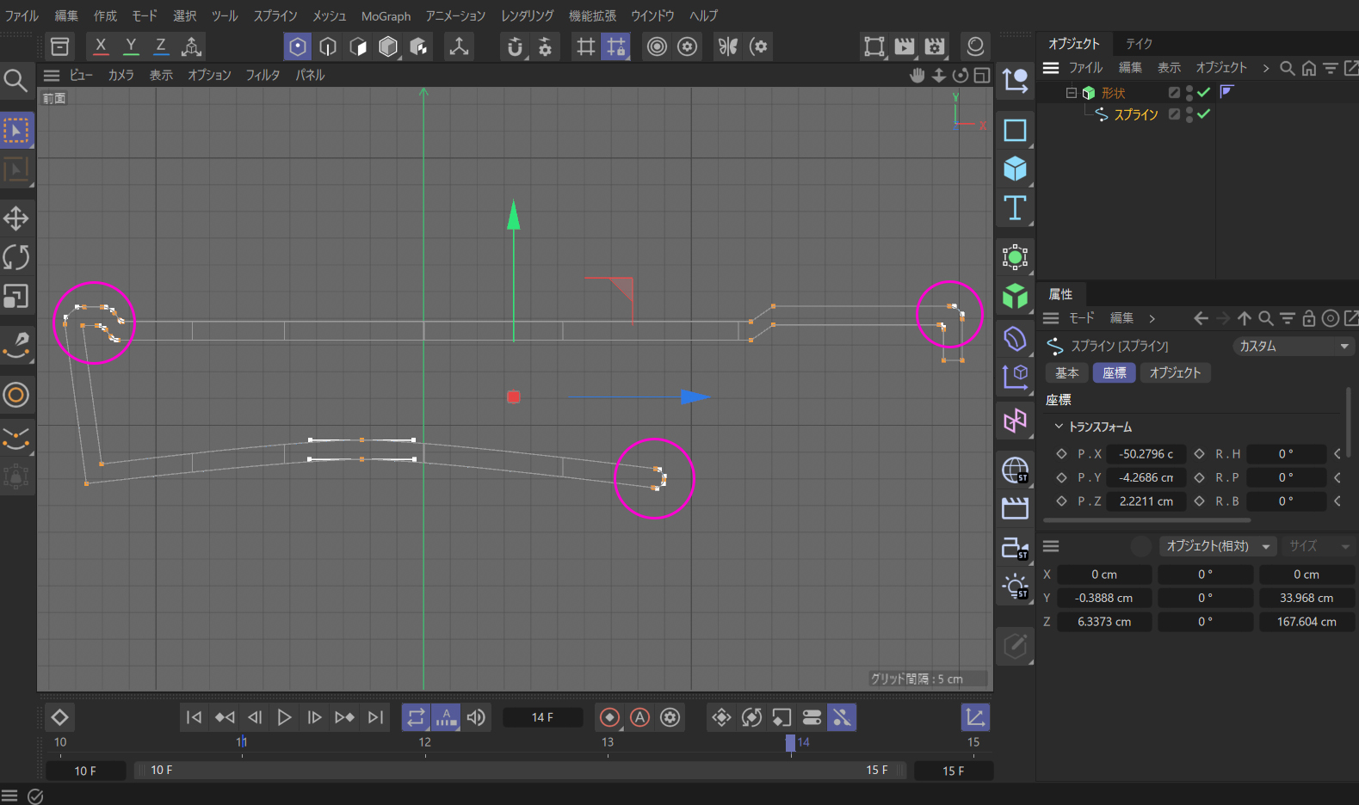Screen dimensions: 1359x805
Task: Open the カスタム dropdown in attributes
Action: (x=1293, y=346)
